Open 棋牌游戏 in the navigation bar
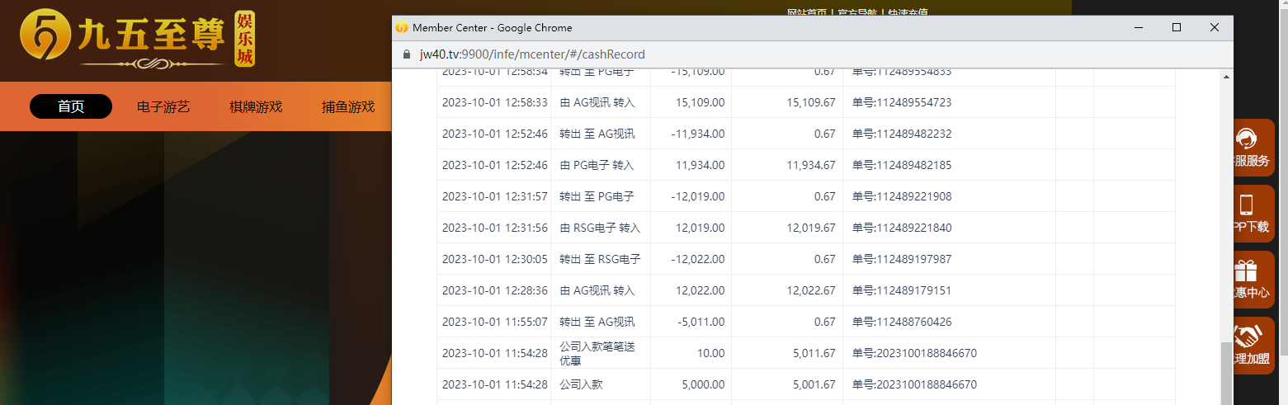The image size is (1288, 405). [x=256, y=106]
